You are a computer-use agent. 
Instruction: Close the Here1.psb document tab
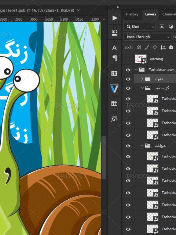(x=78, y=10)
